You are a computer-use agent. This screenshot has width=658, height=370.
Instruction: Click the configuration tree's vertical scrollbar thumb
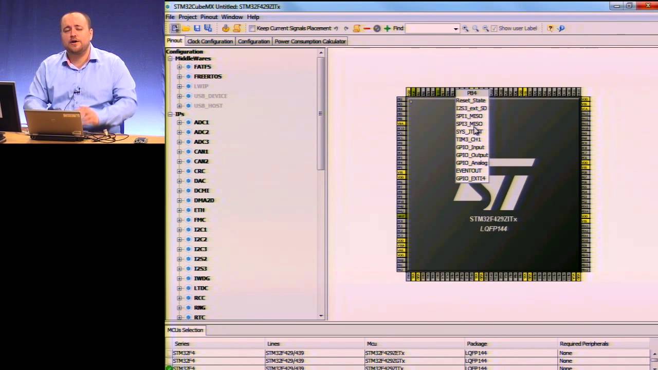click(322, 114)
